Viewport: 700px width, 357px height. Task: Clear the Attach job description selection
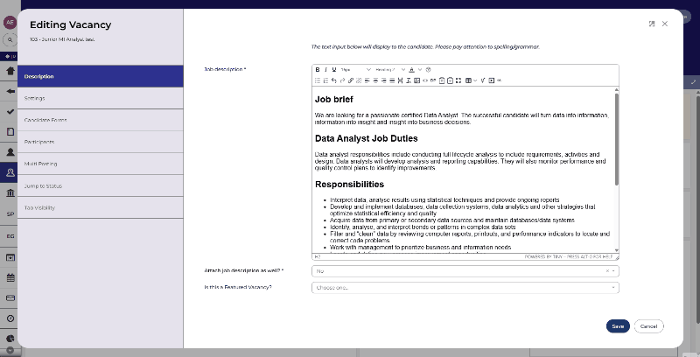click(607, 271)
